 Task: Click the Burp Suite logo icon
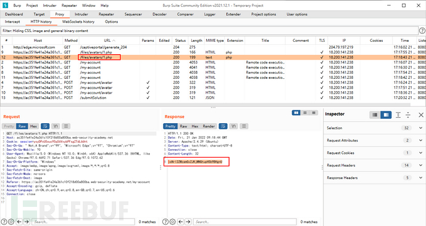click(x=6, y=6)
